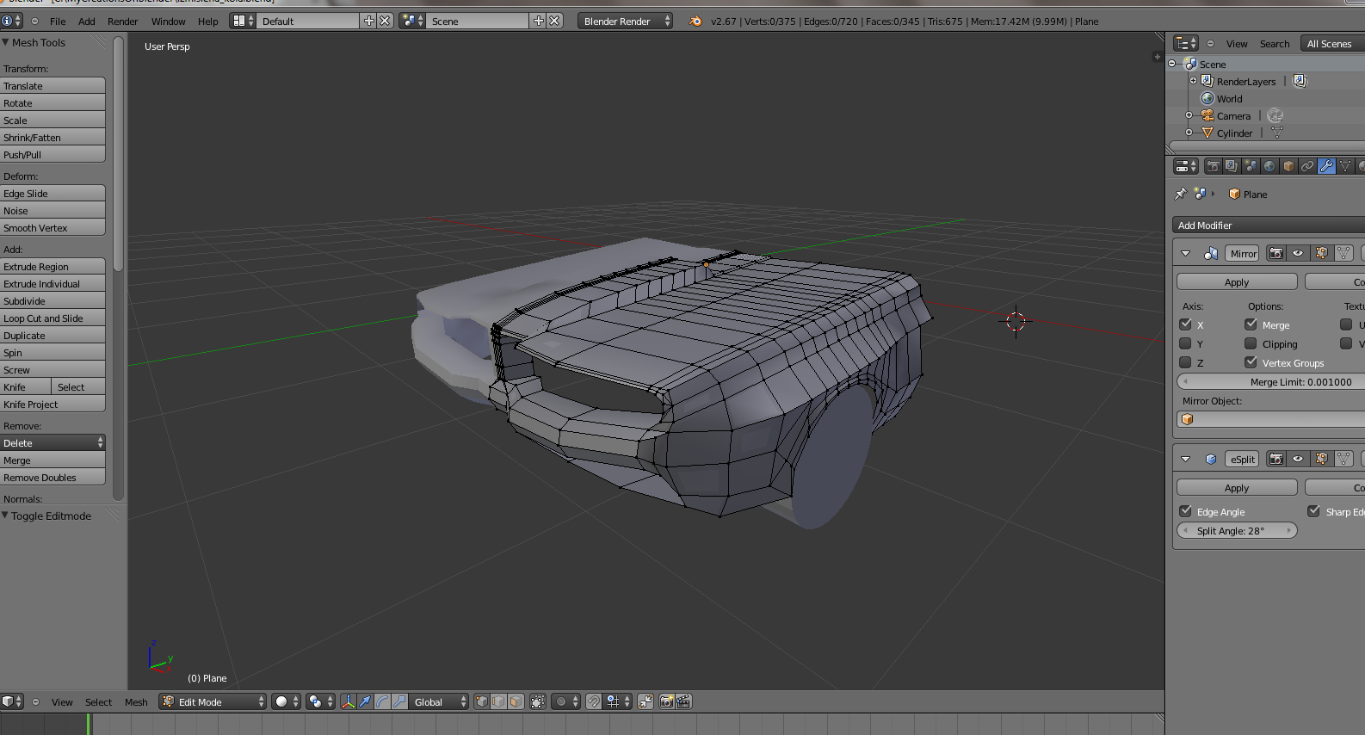The height and width of the screenshot is (735, 1365).
Task: Open the Render Layers properties tab
Action: 1232,166
